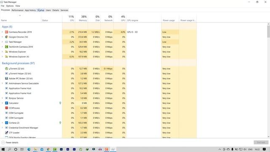Open Task View from the taskbar

tap(22, 149)
